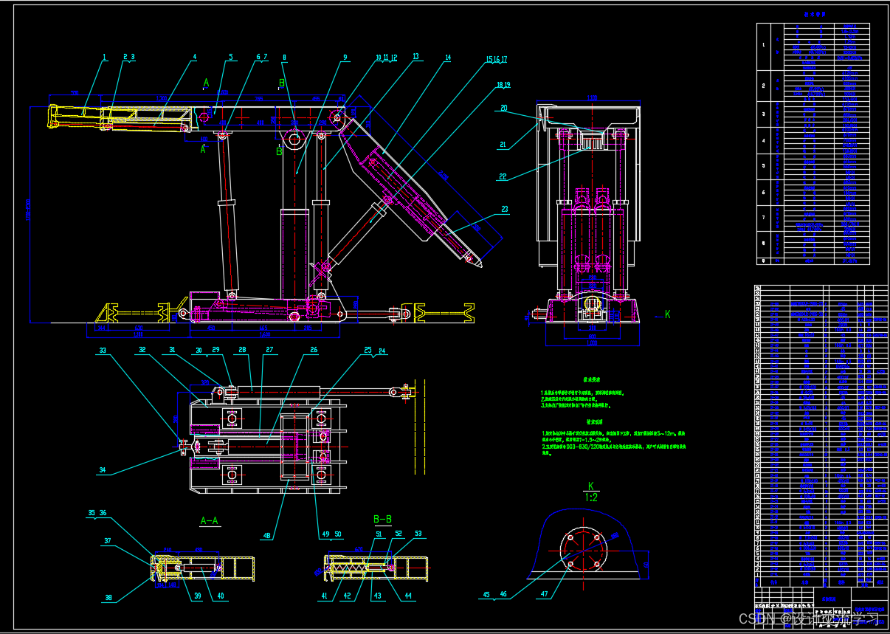The height and width of the screenshot is (634, 890).
Task: Select callout number 51 above section B-B
Action: point(379,534)
